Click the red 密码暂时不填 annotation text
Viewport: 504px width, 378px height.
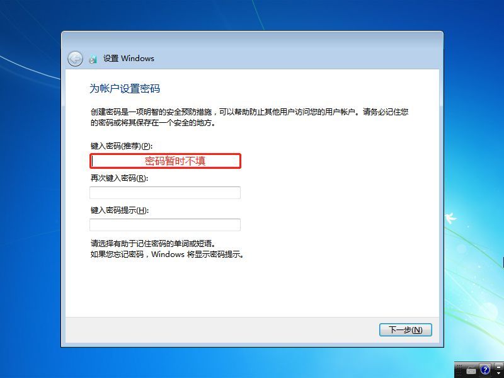pos(175,161)
